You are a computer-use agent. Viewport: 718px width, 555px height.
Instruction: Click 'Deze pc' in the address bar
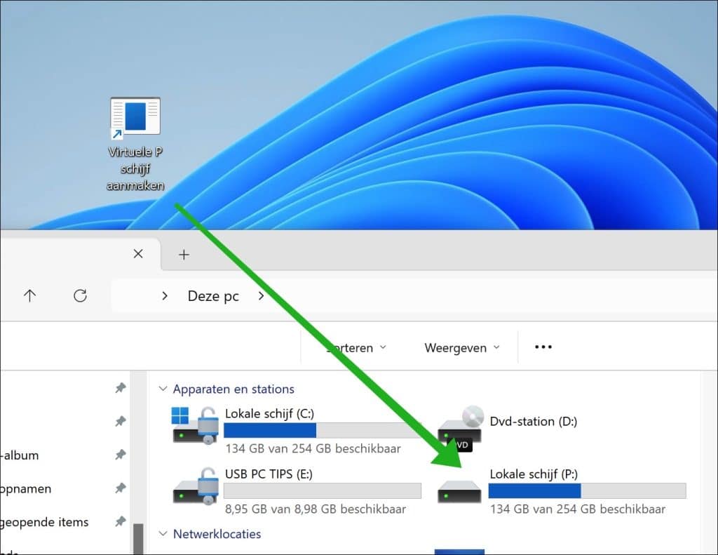[213, 296]
